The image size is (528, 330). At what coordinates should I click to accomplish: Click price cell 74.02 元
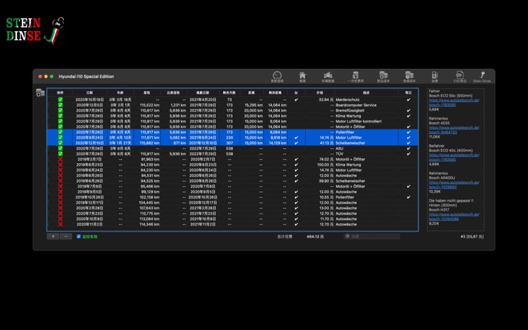pyautogui.click(x=326, y=159)
